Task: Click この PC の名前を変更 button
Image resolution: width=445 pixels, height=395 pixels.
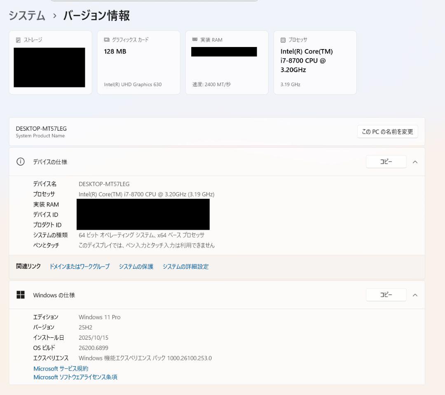Action: [x=387, y=131]
